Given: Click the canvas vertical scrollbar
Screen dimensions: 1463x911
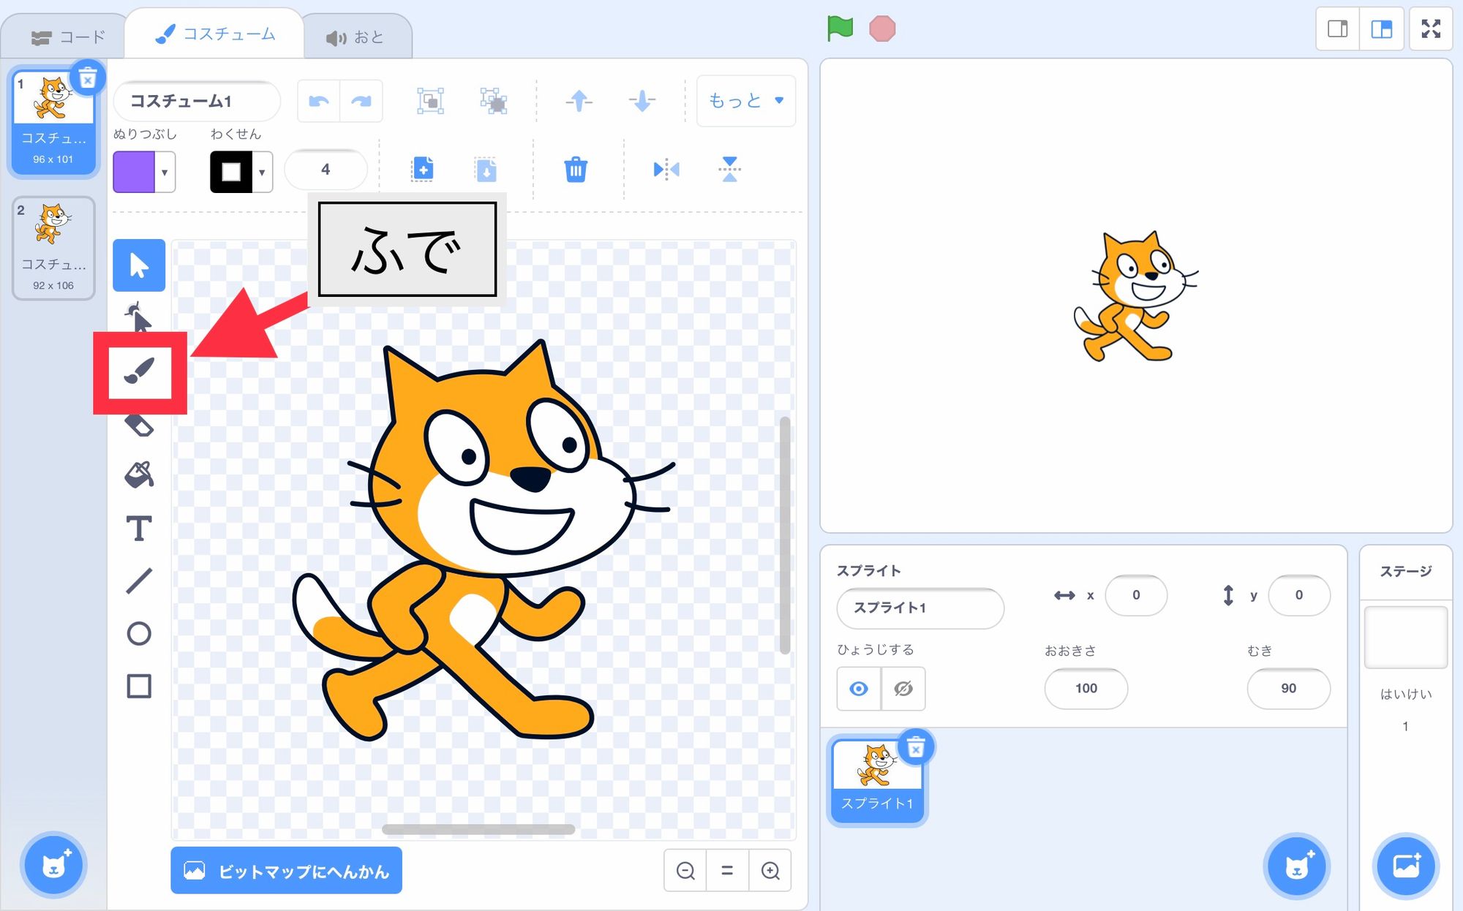Looking at the screenshot, I should pyautogui.click(x=785, y=535).
